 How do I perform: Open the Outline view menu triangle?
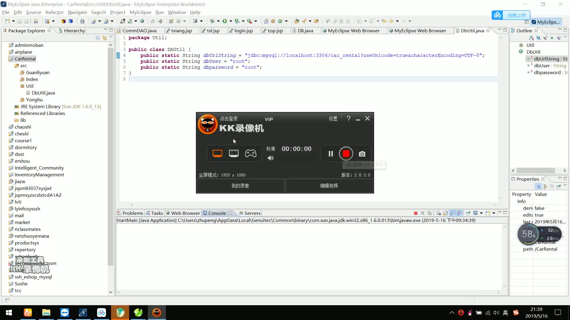point(565,37)
